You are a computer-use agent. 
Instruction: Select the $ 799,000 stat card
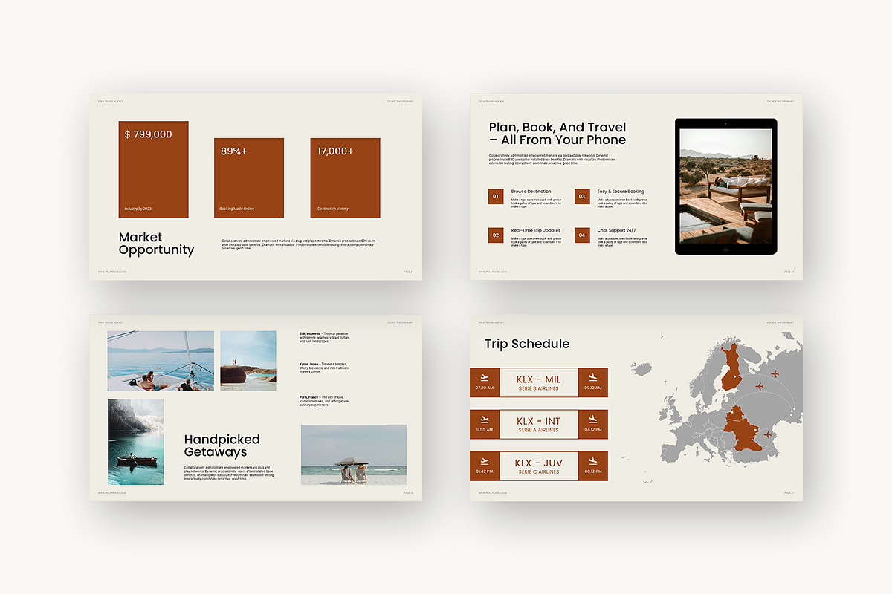(154, 170)
